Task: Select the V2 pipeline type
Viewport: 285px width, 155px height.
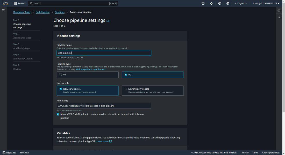Action: 153,75
